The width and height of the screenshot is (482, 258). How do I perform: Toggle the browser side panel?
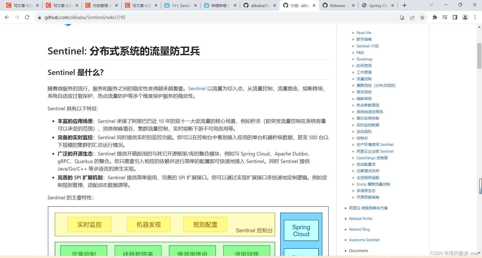tap(455, 17)
